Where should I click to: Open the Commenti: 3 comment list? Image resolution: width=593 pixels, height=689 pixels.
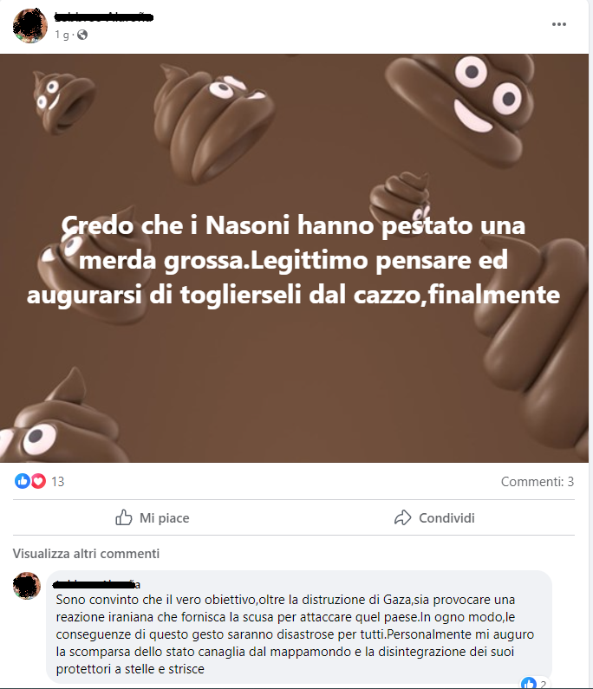pyautogui.click(x=538, y=482)
